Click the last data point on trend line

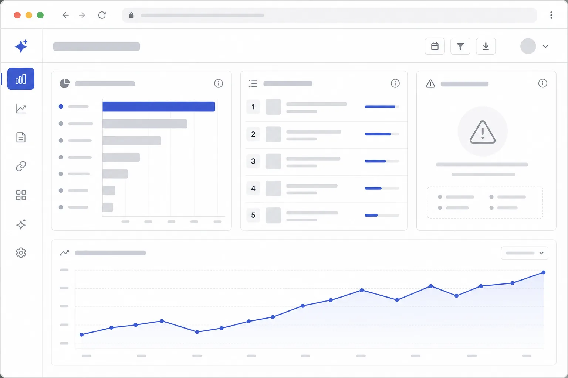(543, 272)
